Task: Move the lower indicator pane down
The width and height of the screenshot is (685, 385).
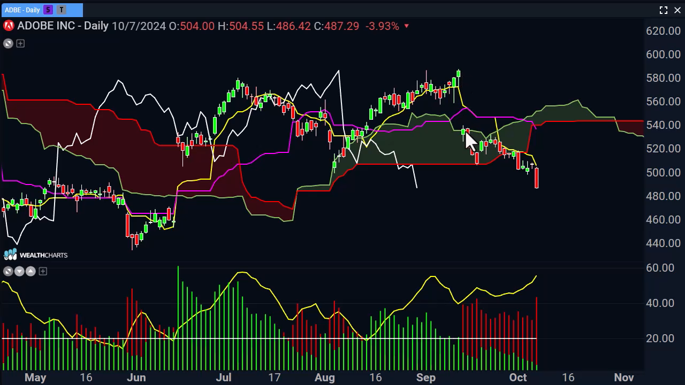Action: point(19,271)
